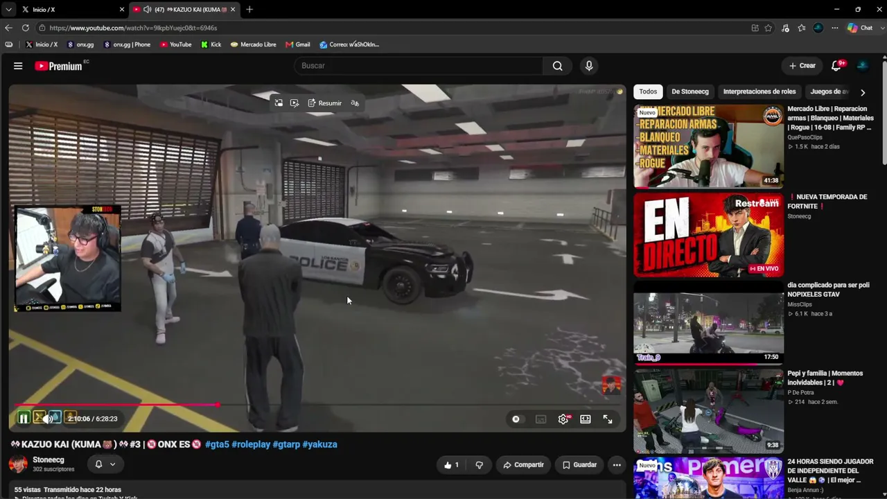Open the favorites list icon in the toolbar
Image resolution: width=887 pixels, height=499 pixels.
802,28
